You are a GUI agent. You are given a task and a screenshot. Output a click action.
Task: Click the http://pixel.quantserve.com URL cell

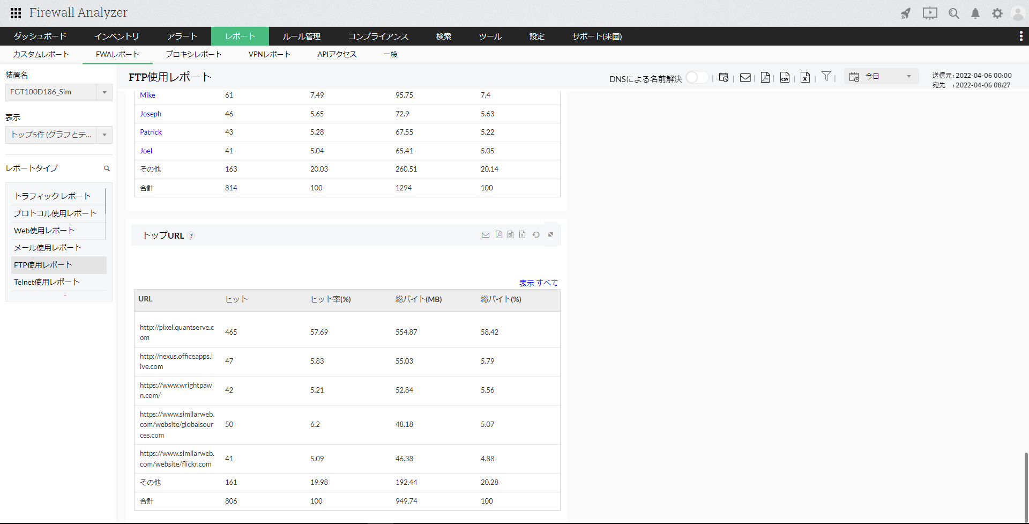pos(177,333)
